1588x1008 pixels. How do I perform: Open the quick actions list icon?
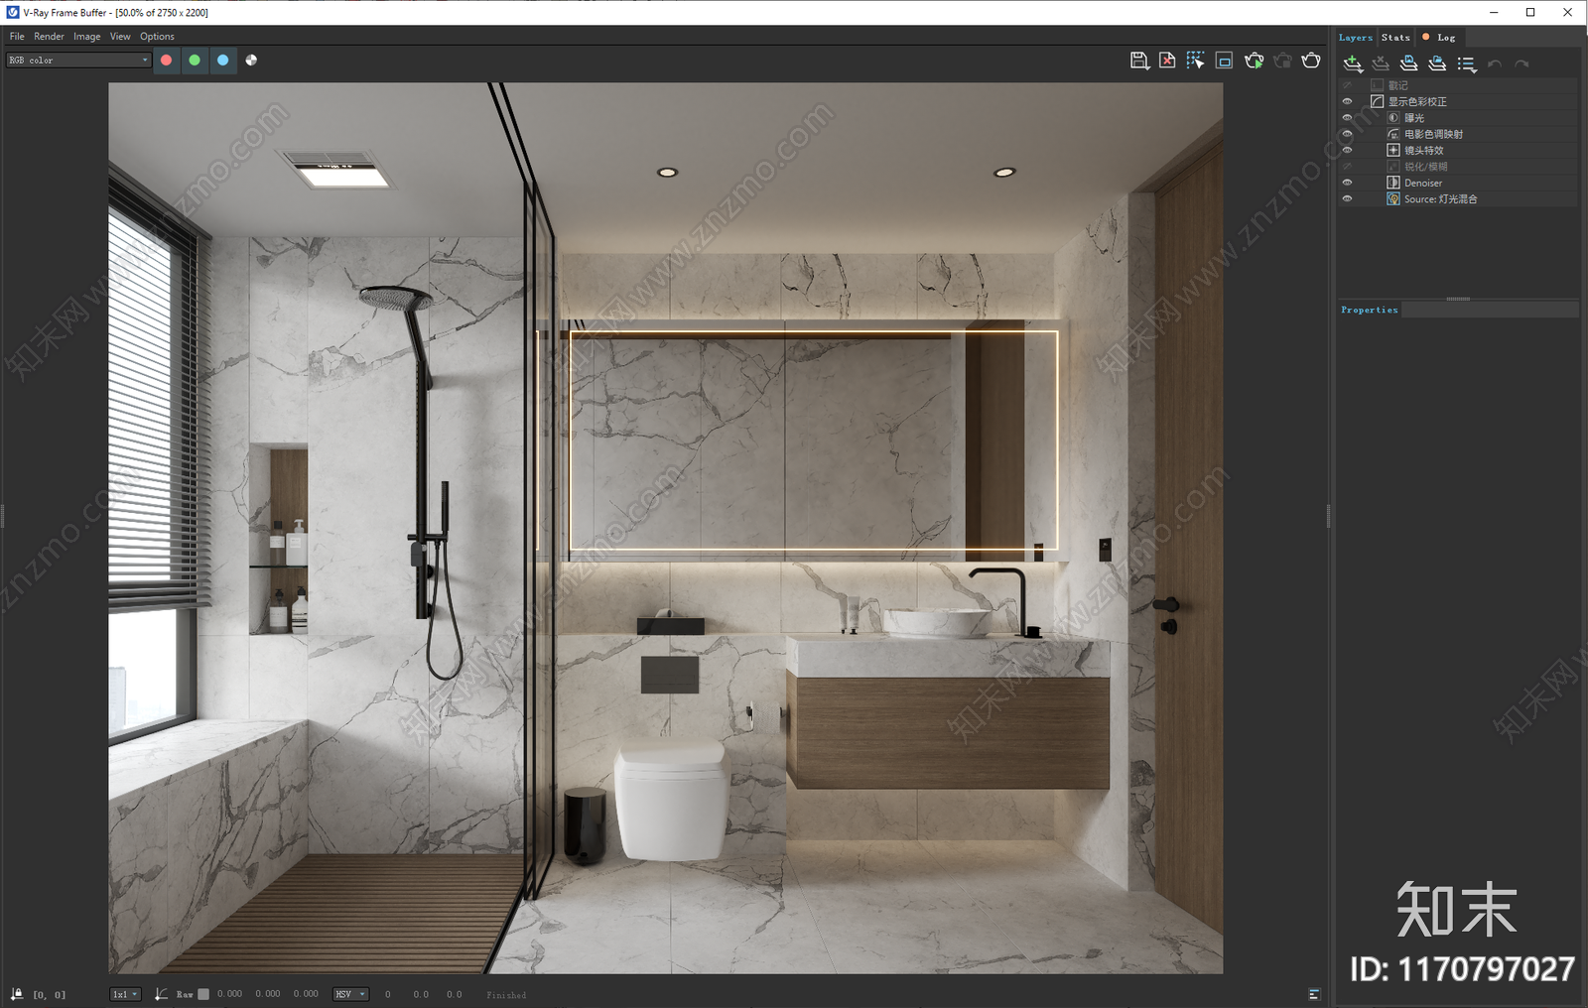(x=1467, y=64)
